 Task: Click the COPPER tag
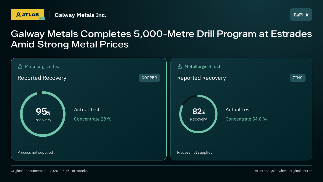point(149,78)
